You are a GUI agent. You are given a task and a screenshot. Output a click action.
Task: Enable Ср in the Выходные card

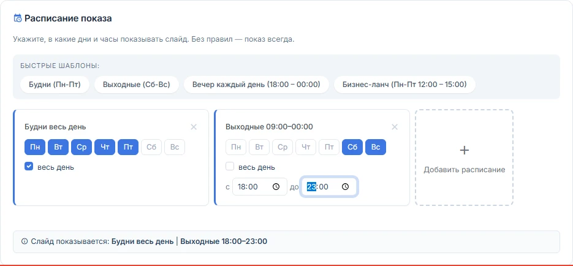click(x=283, y=147)
